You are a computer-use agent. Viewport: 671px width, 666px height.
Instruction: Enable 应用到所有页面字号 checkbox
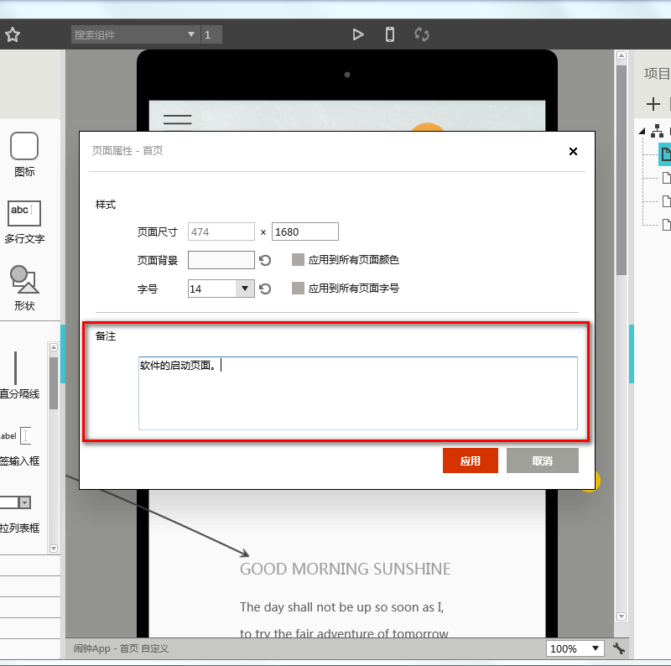pyautogui.click(x=298, y=289)
